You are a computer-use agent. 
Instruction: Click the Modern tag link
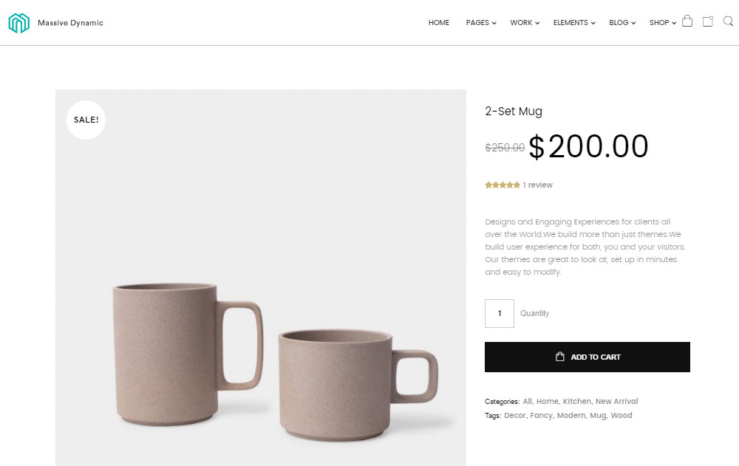[571, 416]
